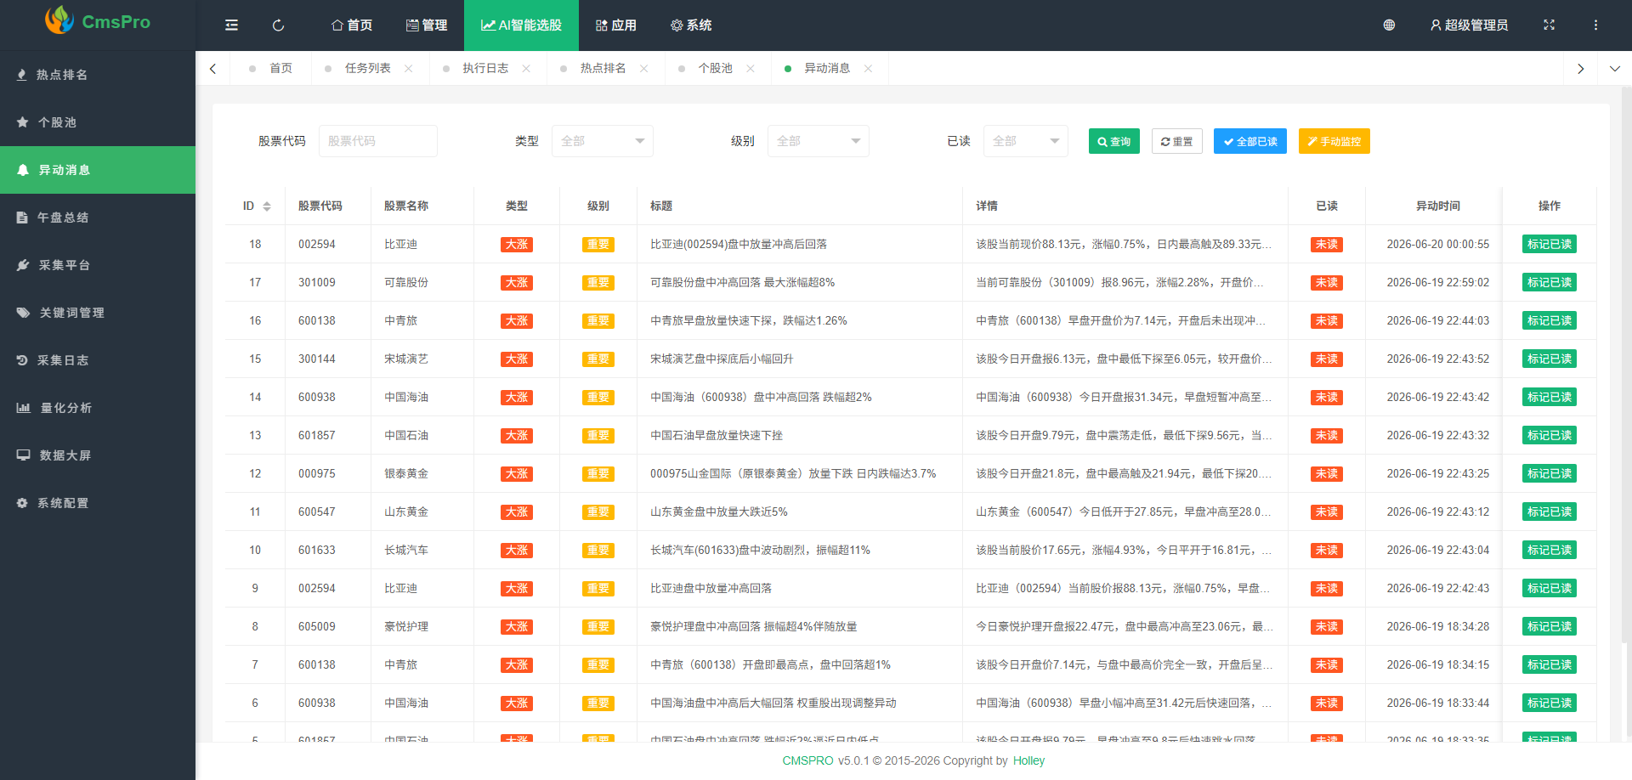Viewport: 1632px width, 780px height.
Task: Switch to the 个股池 page tab
Action: 715,69
